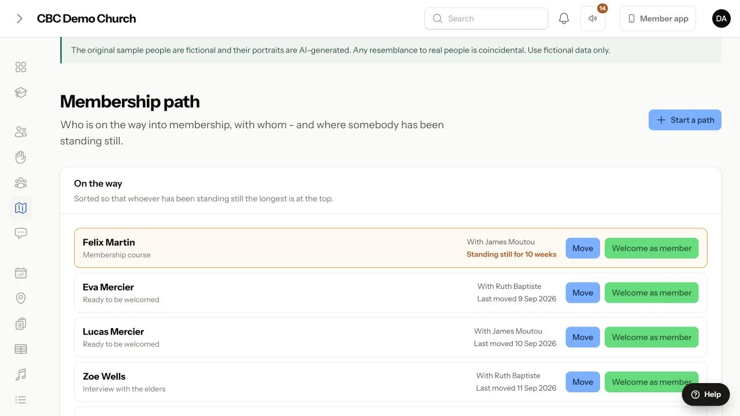Move Lucas Mercier to another step
Viewport: 740px width, 416px height.
click(583, 337)
